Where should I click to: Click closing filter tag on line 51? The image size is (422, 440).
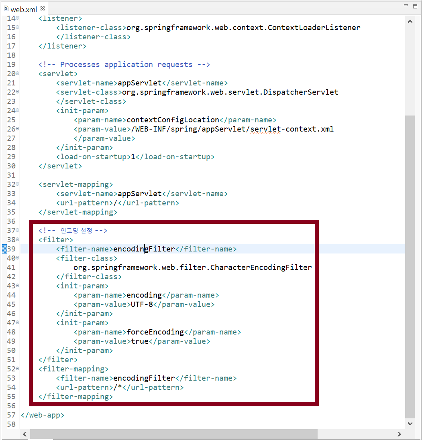click(58, 360)
